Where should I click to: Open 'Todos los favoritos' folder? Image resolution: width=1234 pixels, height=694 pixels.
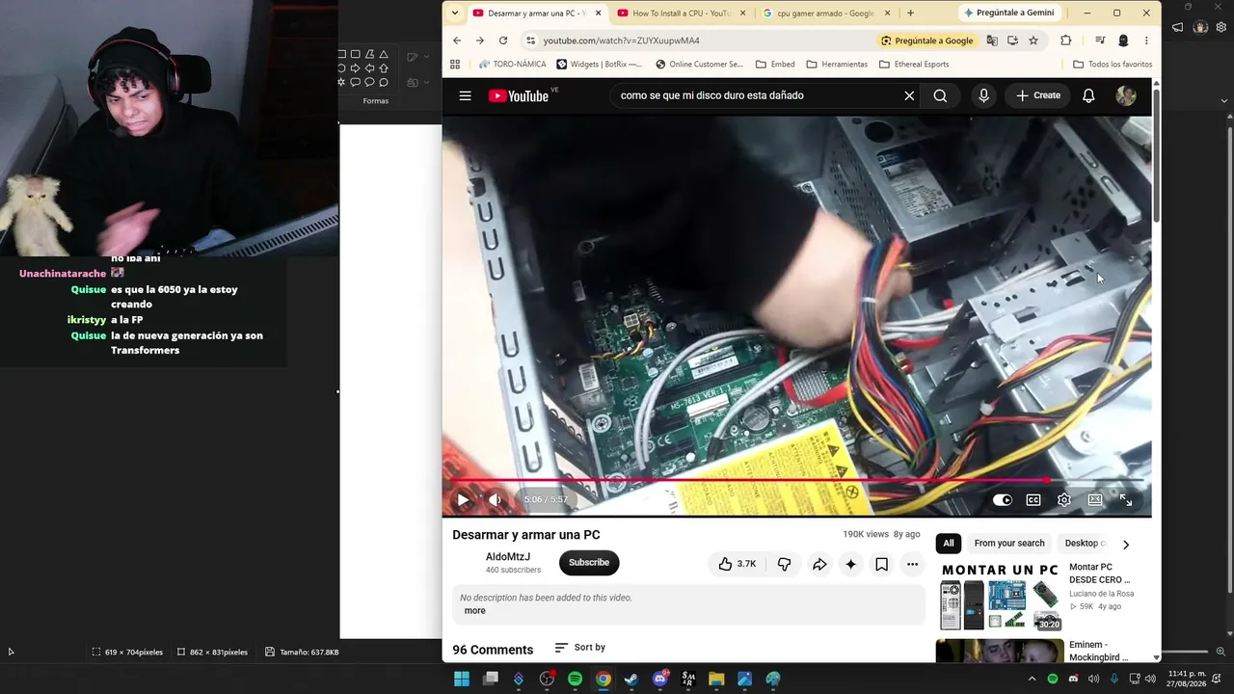coord(1113,65)
